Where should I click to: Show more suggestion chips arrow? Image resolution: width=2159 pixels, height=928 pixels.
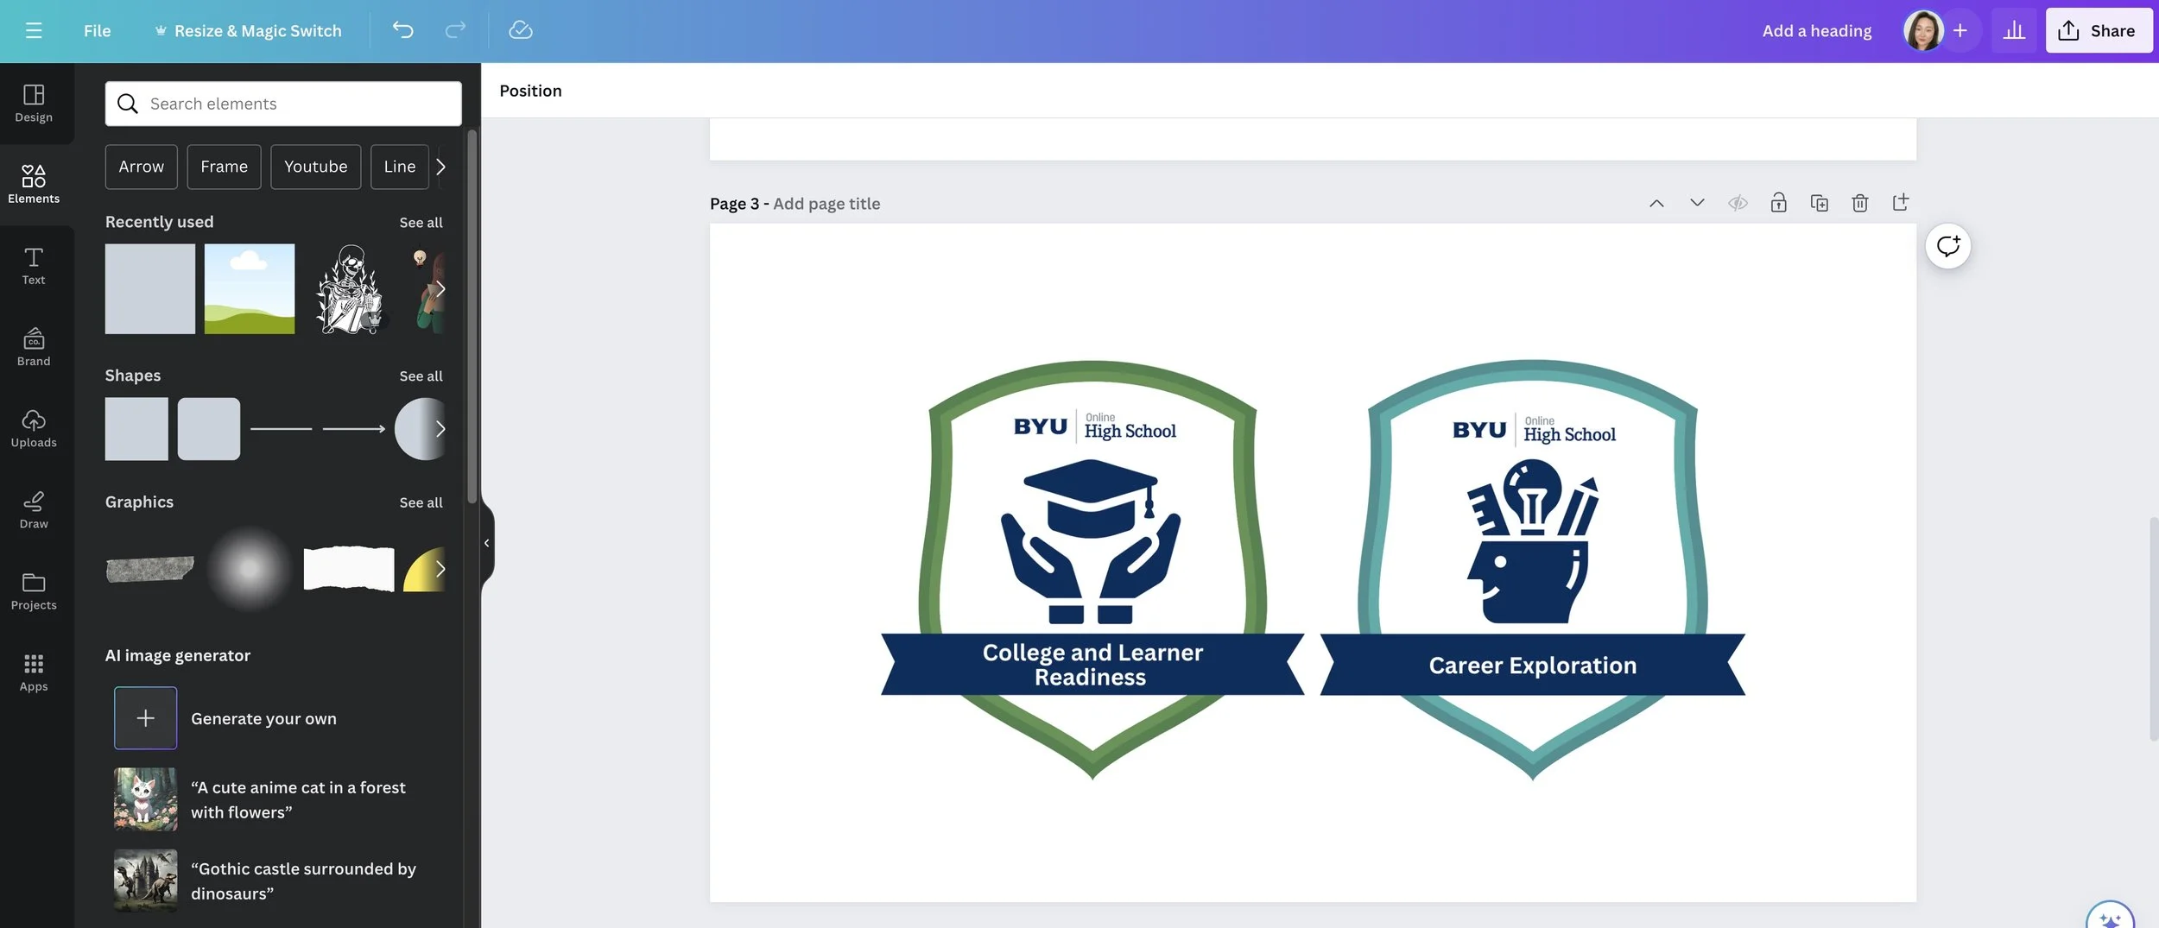click(441, 167)
